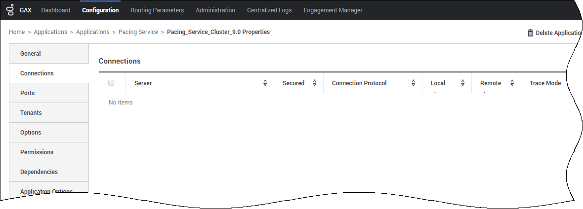The width and height of the screenshot is (583, 209).
Task: Open the Centralized Logs menu
Action: 270,10
